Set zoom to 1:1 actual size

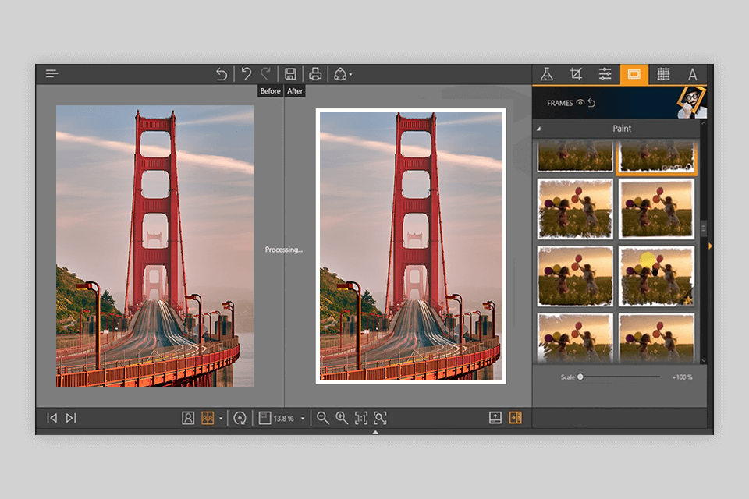click(x=361, y=418)
